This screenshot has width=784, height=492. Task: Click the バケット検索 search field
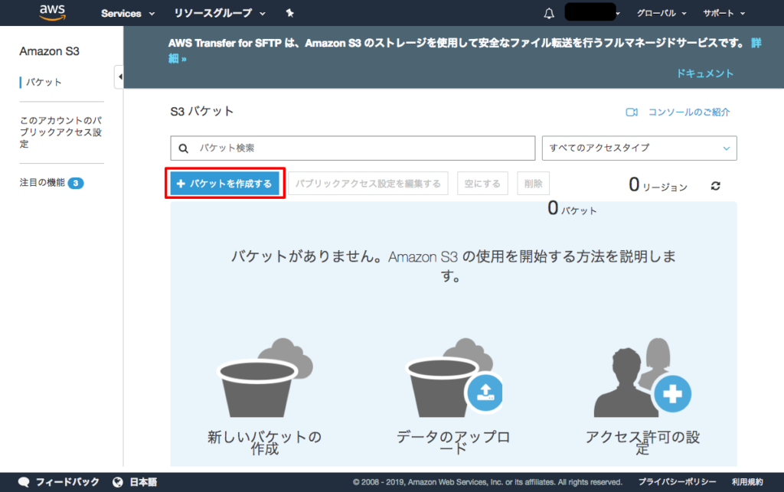click(352, 148)
